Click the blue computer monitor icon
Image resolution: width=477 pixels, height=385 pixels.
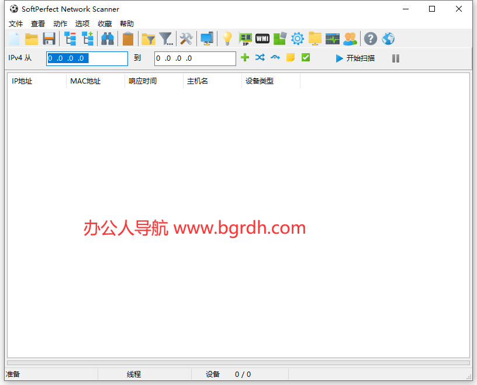(x=207, y=39)
